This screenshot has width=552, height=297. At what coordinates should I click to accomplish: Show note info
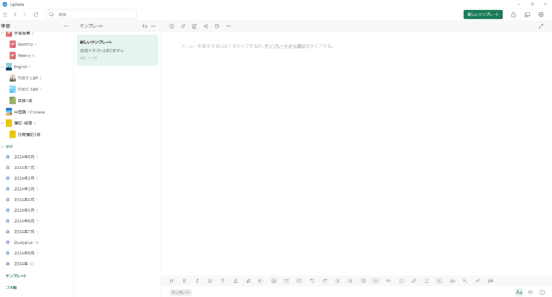pos(542,292)
